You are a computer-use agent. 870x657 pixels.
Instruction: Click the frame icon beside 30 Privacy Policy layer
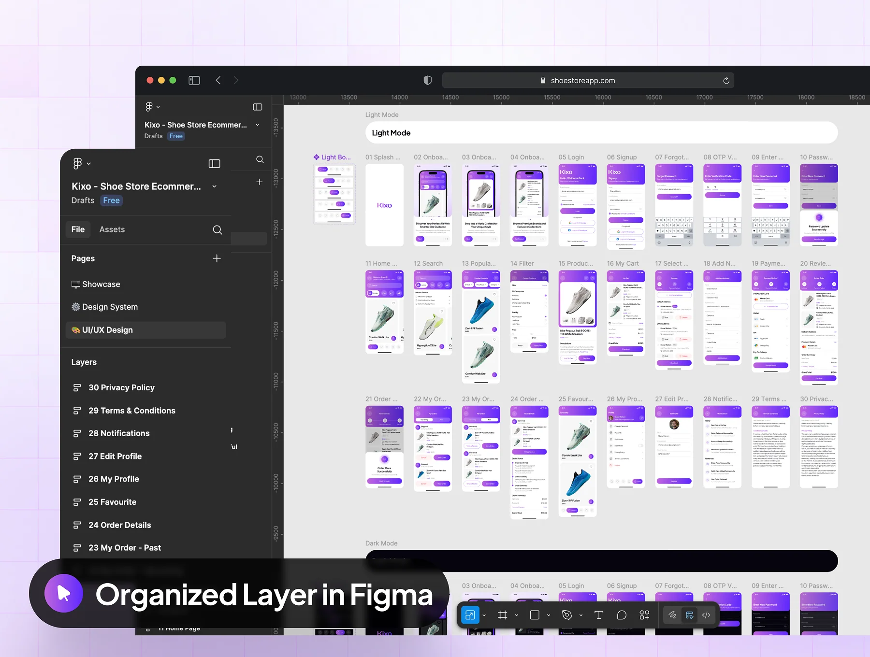77,388
